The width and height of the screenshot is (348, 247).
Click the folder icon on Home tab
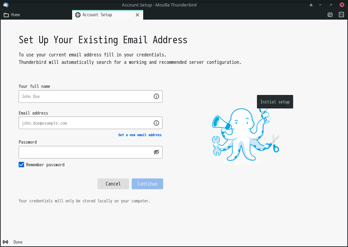(x=6, y=15)
